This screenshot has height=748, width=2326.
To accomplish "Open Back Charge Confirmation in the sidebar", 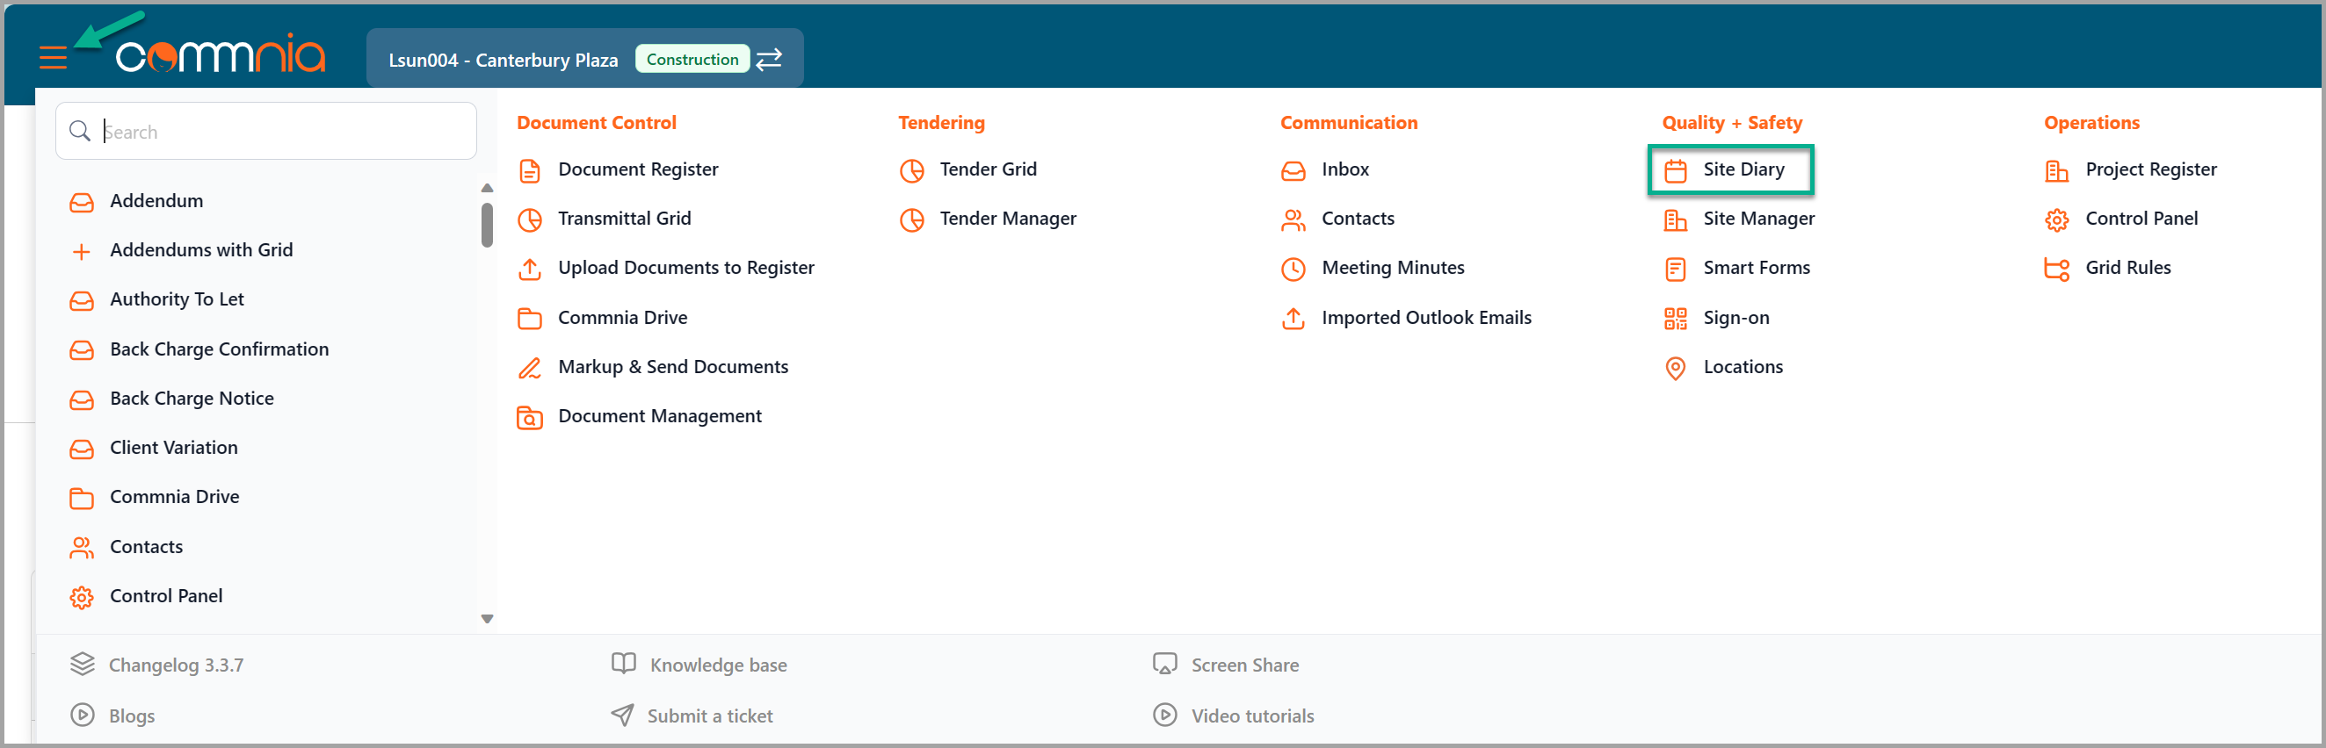I will point(220,350).
